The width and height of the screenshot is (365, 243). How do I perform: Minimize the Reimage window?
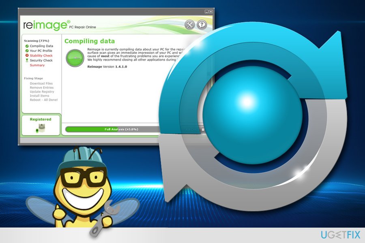tap(206, 11)
